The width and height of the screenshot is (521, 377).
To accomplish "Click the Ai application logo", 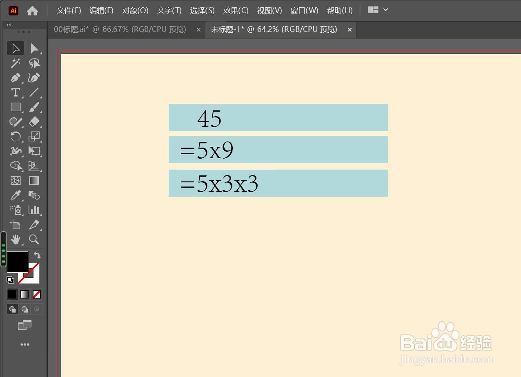I will click(13, 11).
